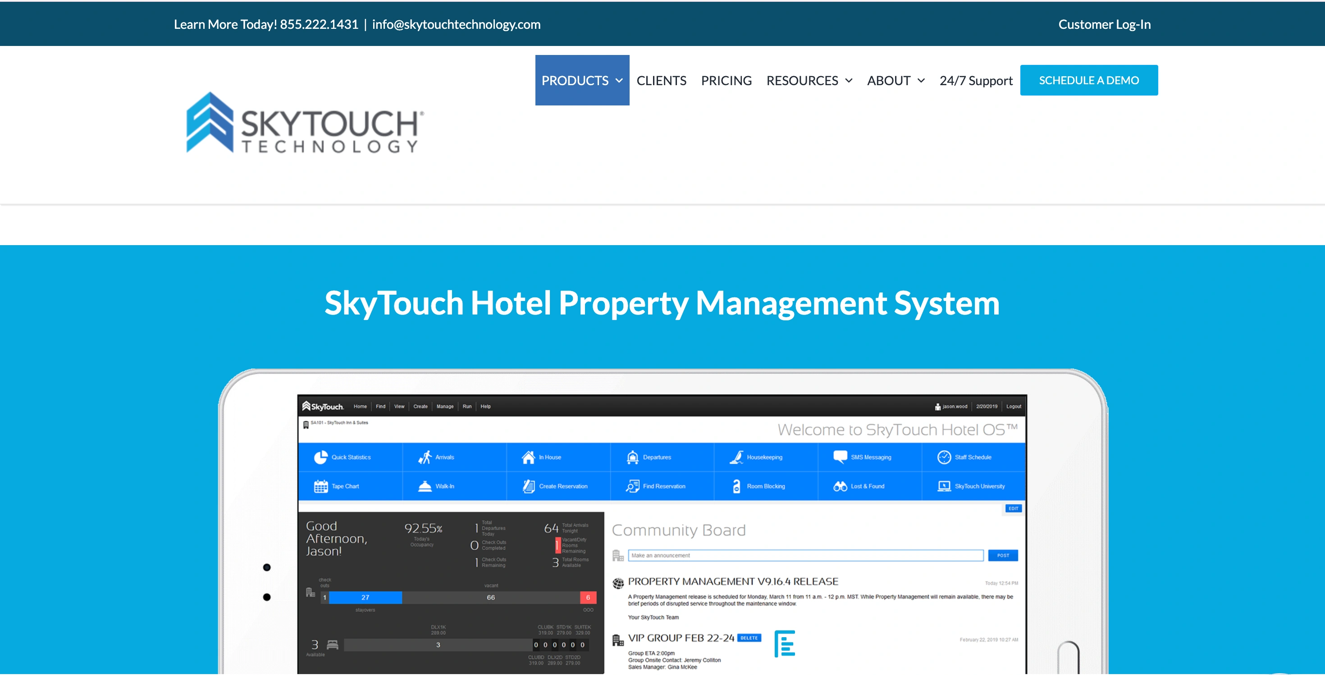Click the Make an announcement input field
This screenshot has width=1325, height=675.
point(805,555)
